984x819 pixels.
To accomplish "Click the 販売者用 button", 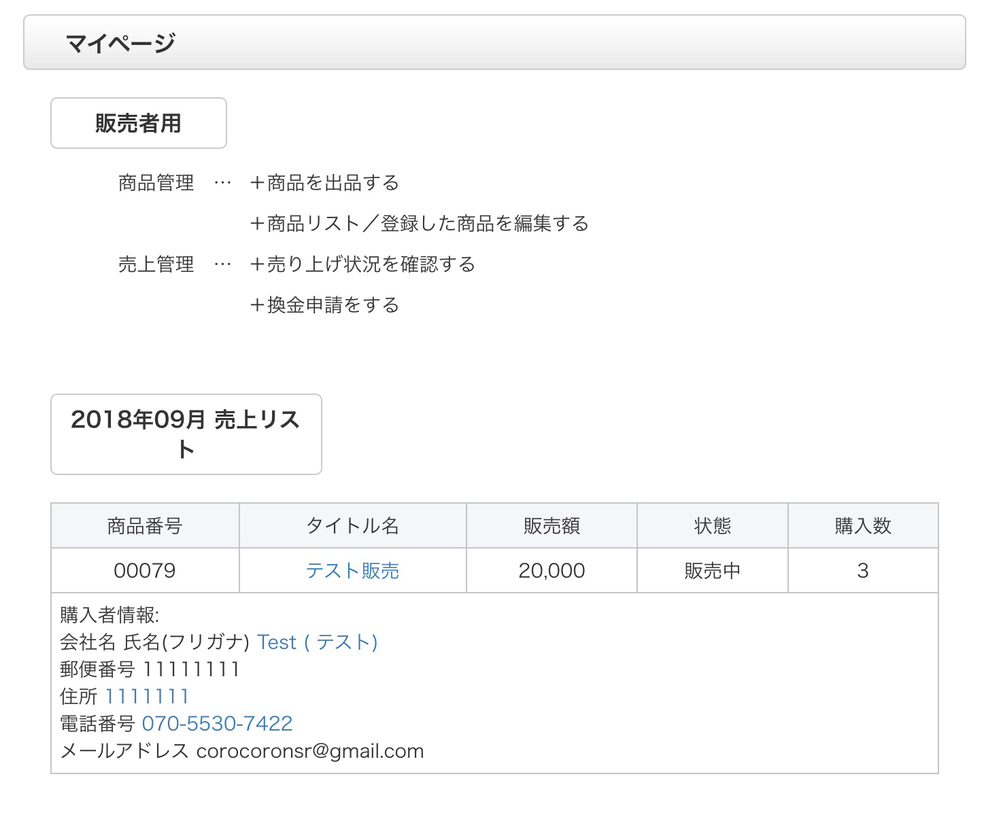I will [x=139, y=123].
